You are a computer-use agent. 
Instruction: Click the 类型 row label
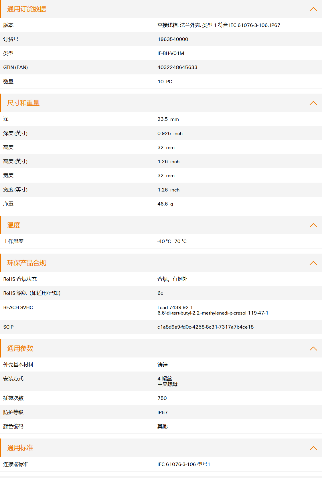point(8,53)
